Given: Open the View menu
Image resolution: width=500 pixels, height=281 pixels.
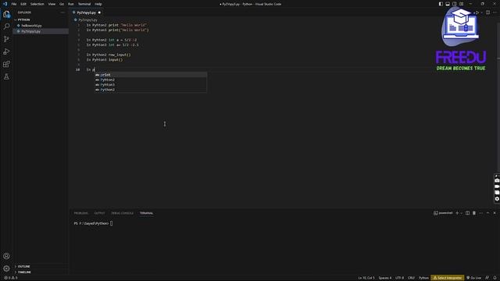Looking at the screenshot, I should click(x=52, y=4).
